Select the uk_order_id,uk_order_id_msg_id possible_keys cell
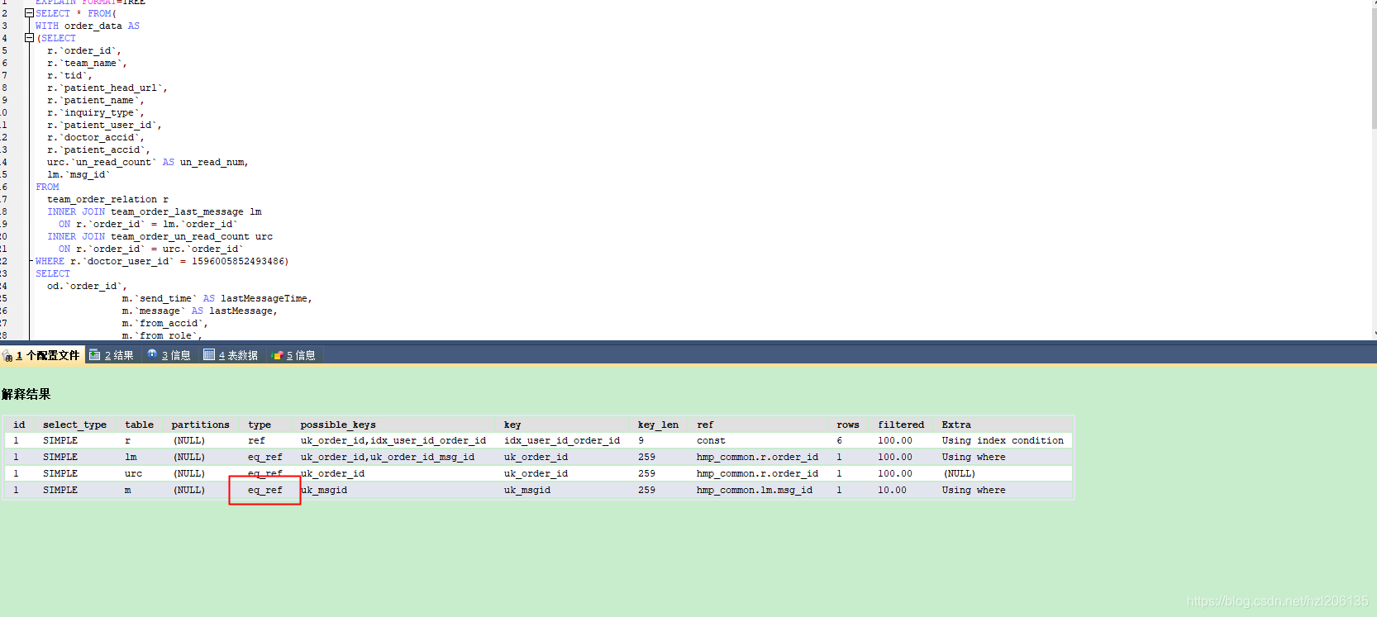This screenshot has width=1377, height=617. 388,457
